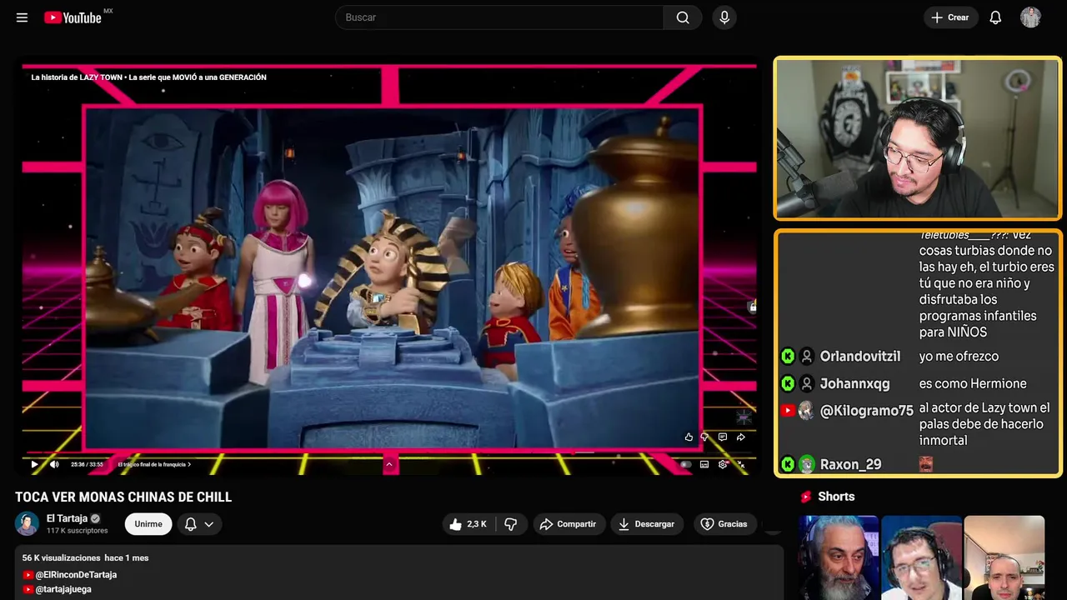This screenshot has height=600, width=1067.
Task: Open the @tartajajuega link
Action: coord(63,589)
